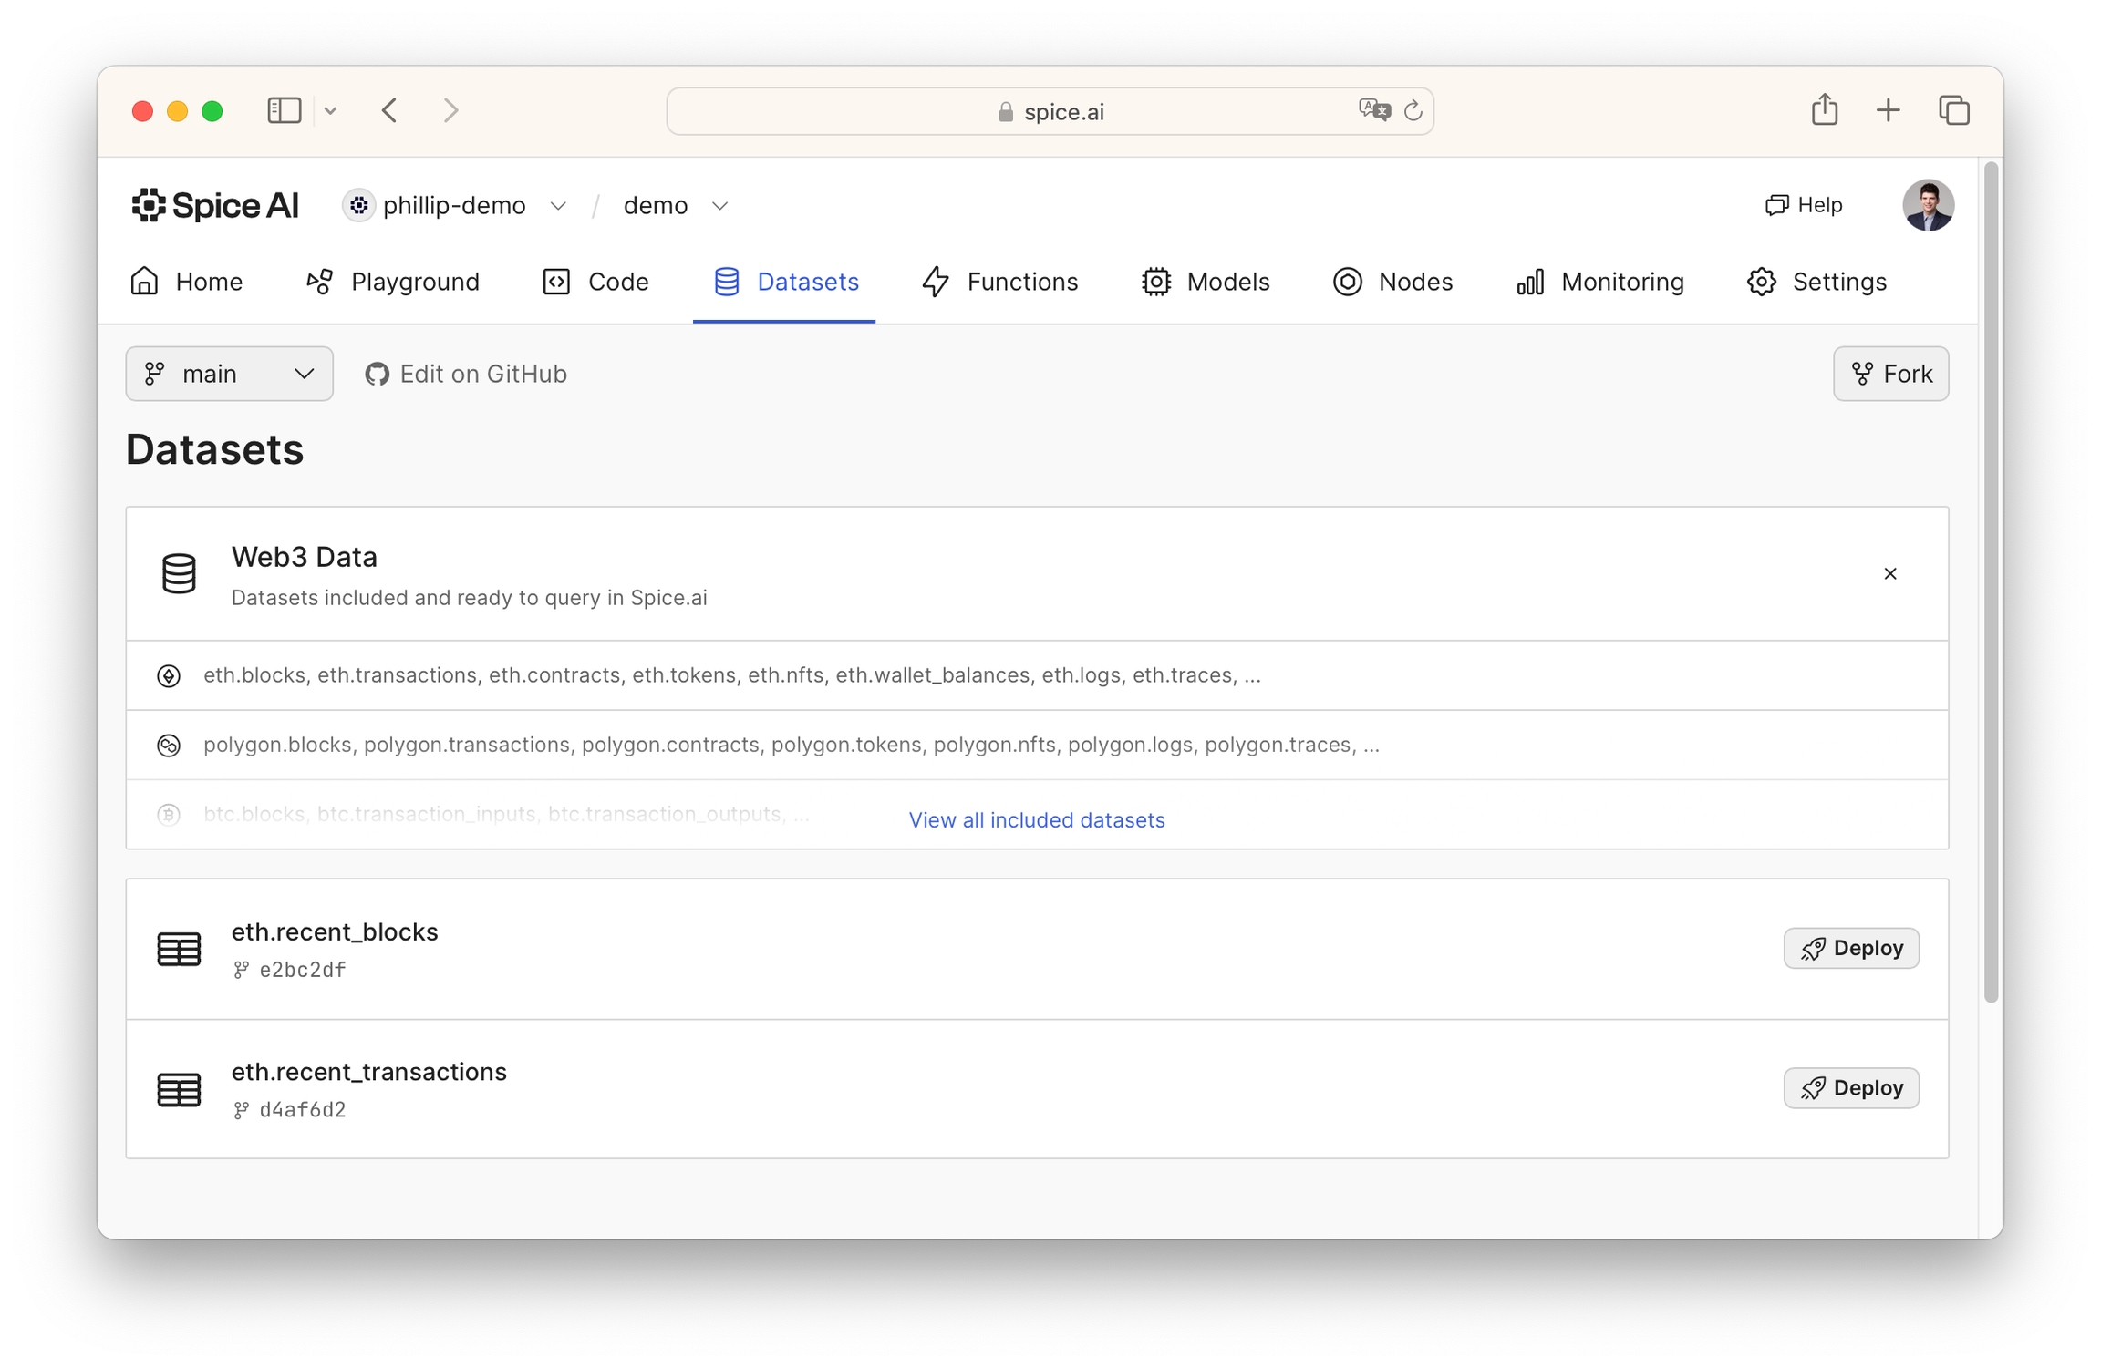Click Edit on GitHub link
2101x1368 pixels.
click(466, 374)
